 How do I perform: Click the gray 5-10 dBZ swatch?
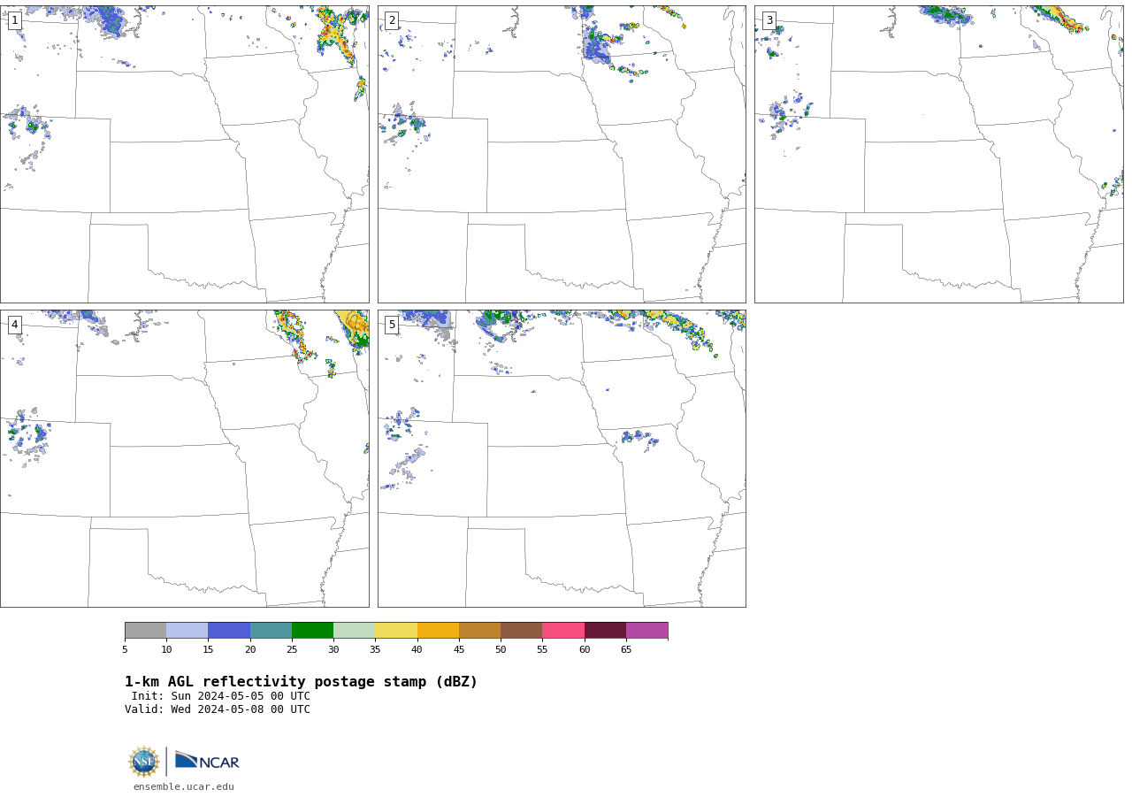[145, 631]
